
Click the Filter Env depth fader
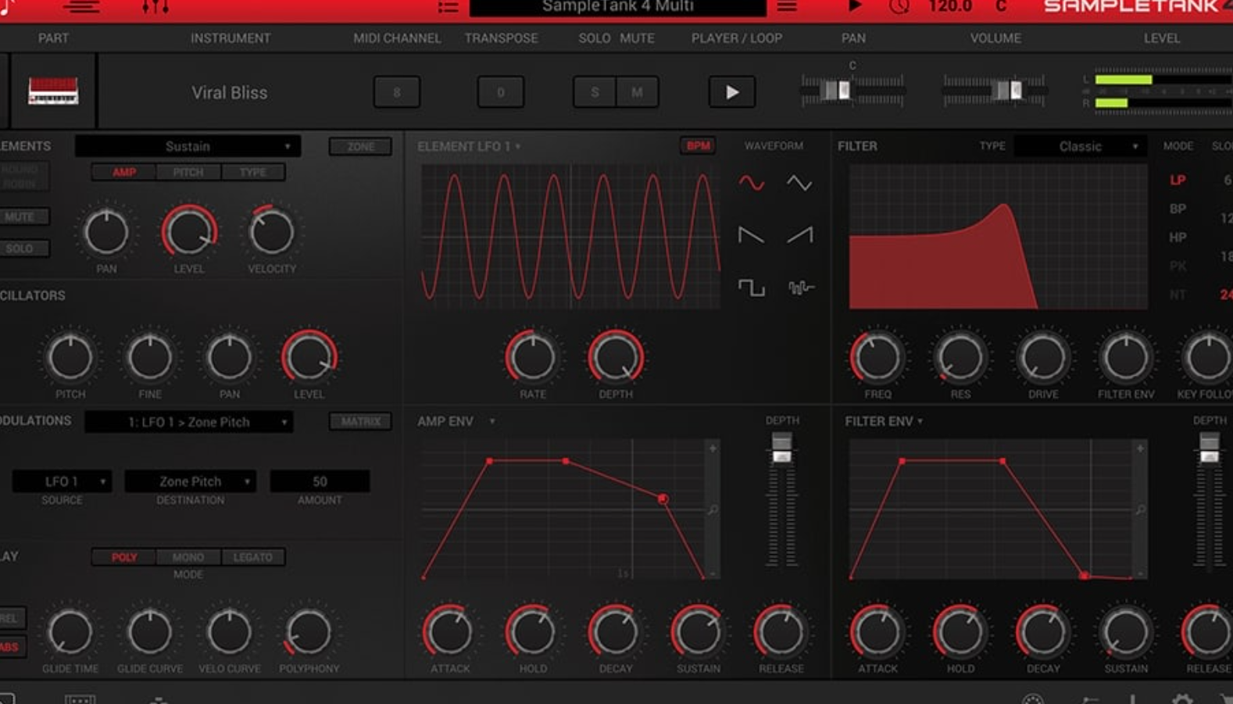(1209, 448)
